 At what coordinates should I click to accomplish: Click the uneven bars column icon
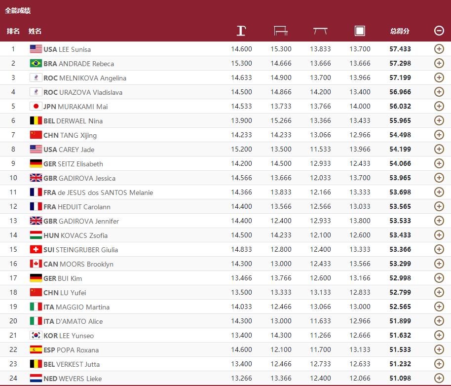click(281, 31)
